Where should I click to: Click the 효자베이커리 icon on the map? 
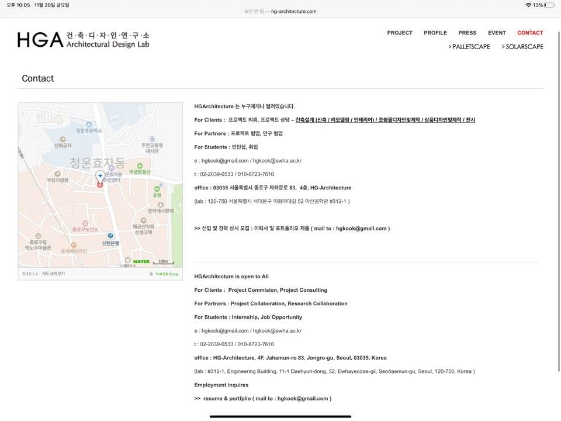74,245
